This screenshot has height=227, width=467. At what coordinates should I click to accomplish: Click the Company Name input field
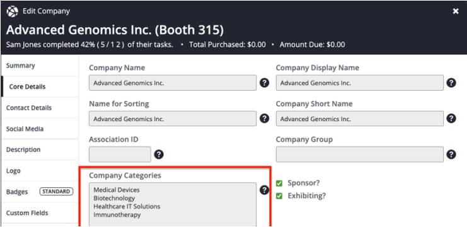click(x=173, y=83)
